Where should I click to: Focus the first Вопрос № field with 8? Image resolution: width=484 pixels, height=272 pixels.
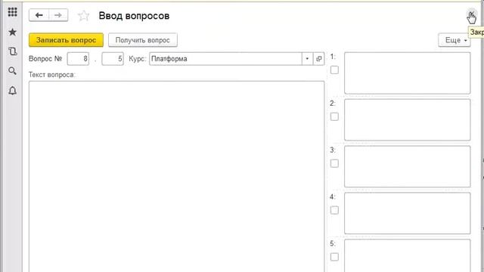78,59
